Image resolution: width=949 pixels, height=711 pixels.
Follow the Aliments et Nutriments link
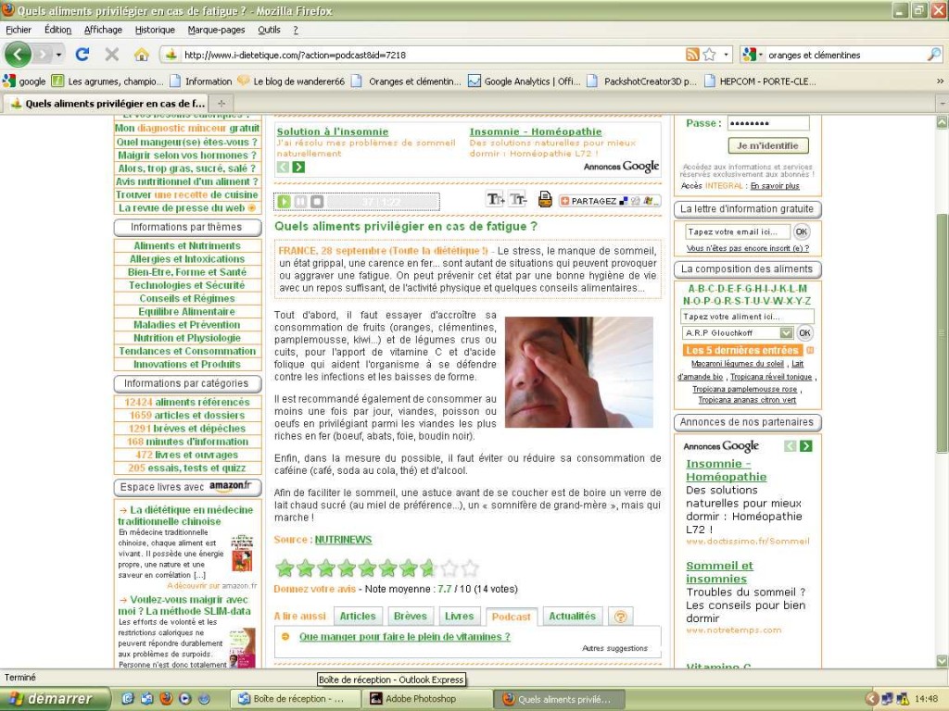pos(187,246)
